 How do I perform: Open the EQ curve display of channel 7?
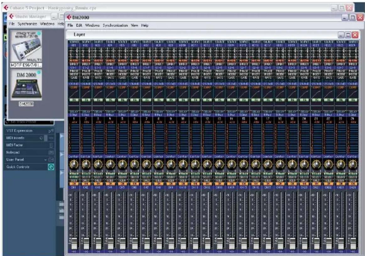click(147, 93)
